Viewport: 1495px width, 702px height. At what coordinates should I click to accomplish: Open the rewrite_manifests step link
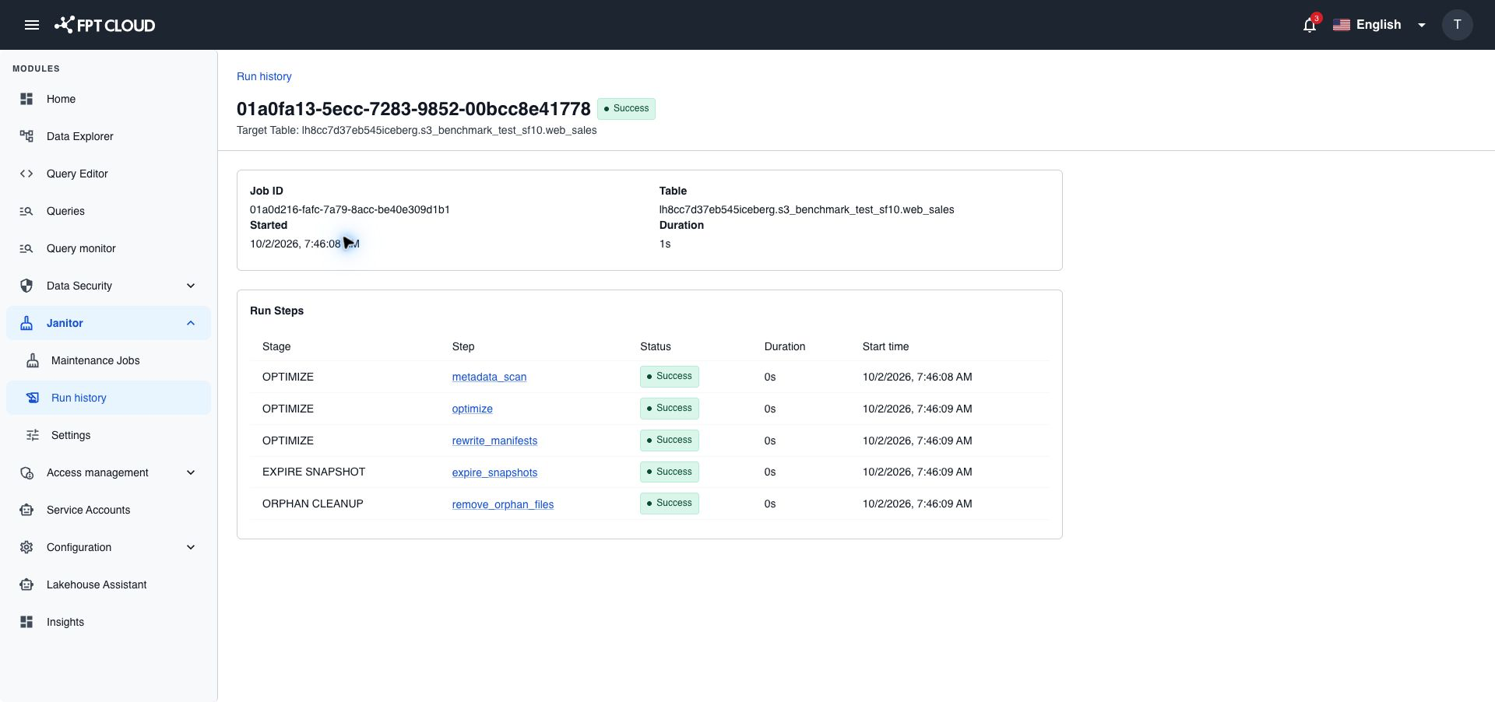pyautogui.click(x=494, y=441)
